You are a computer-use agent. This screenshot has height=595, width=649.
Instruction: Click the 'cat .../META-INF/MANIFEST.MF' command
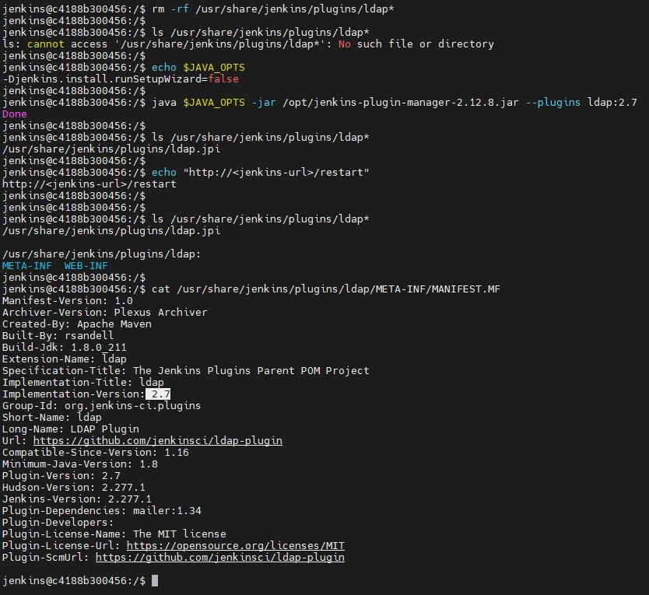tap(326, 289)
